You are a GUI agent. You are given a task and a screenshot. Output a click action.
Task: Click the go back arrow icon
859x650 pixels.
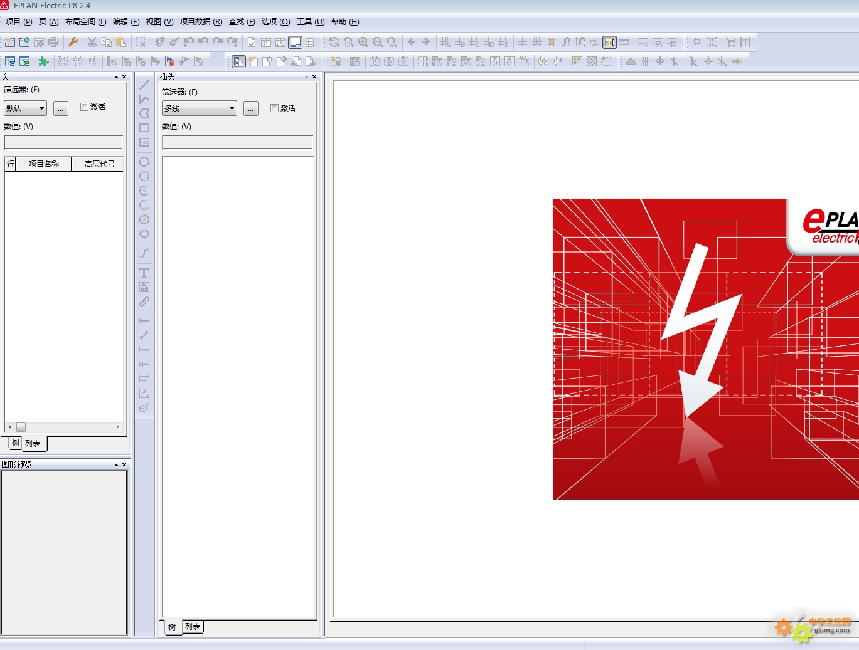click(412, 42)
